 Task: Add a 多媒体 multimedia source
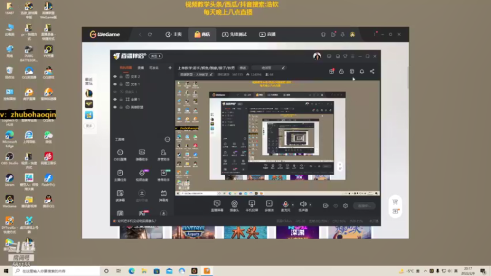point(269,206)
